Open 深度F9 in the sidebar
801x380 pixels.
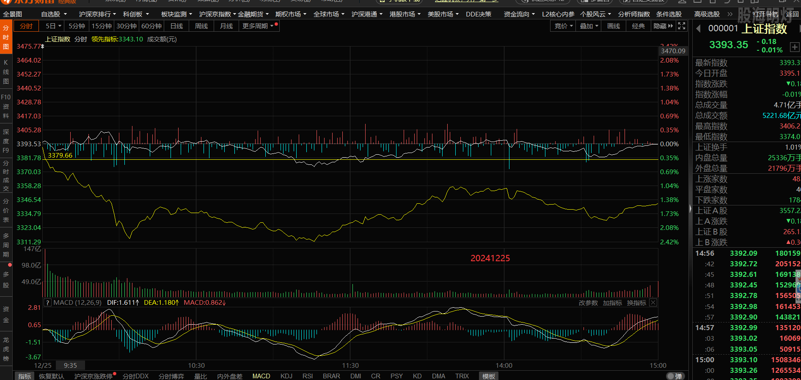point(6,141)
